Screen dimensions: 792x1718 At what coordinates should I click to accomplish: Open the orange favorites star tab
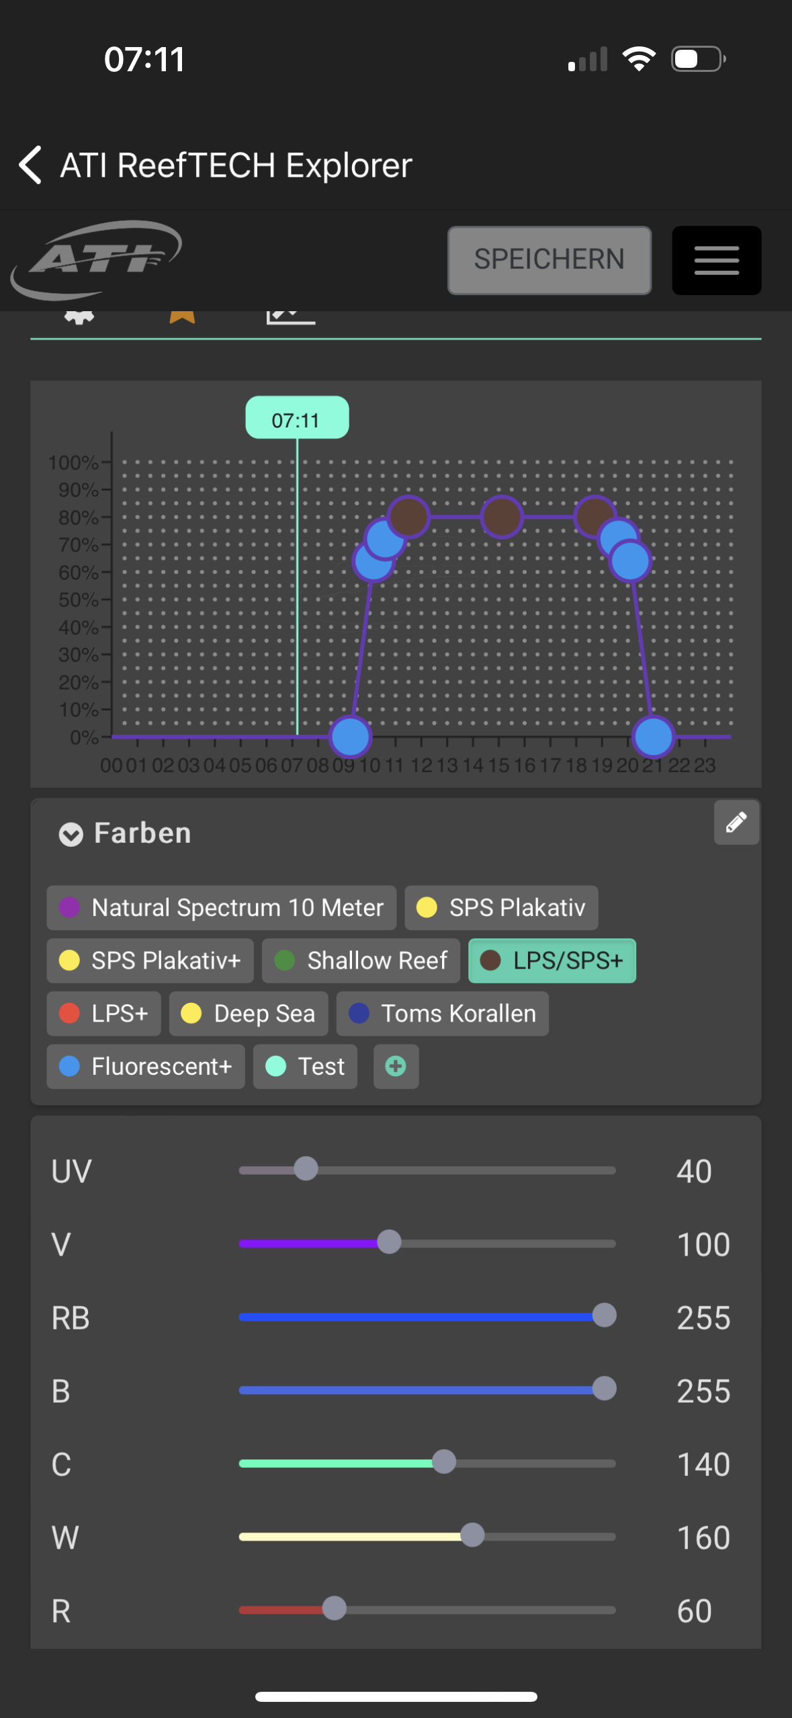tap(182, 317)
